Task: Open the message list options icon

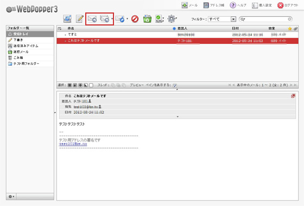Action: tap(60, 29)
